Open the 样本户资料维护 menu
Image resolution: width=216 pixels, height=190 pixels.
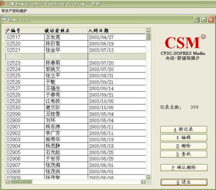click(14, 11)
